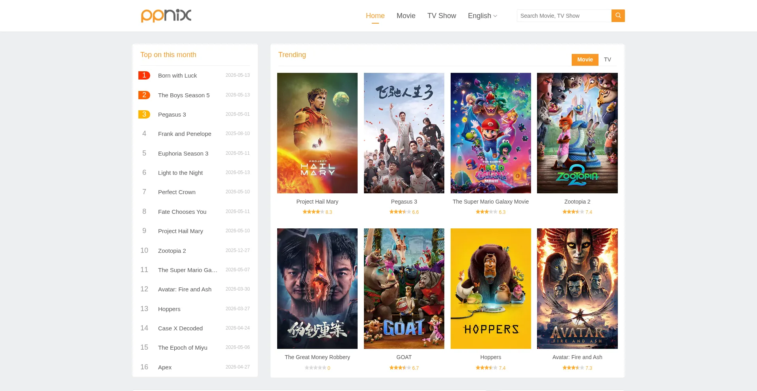Click date 2026-04-27 beside Apex
Image resolution: width=757 pixels, height=391 pixels.
[237, 367]
